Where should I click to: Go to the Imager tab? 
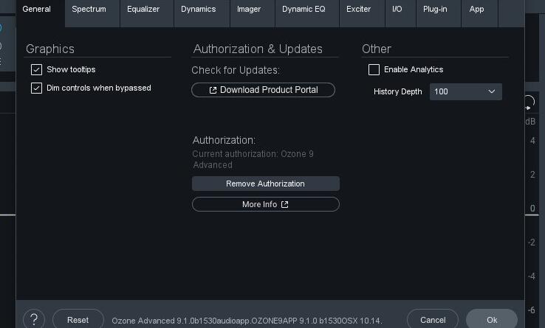pos(249,10)
